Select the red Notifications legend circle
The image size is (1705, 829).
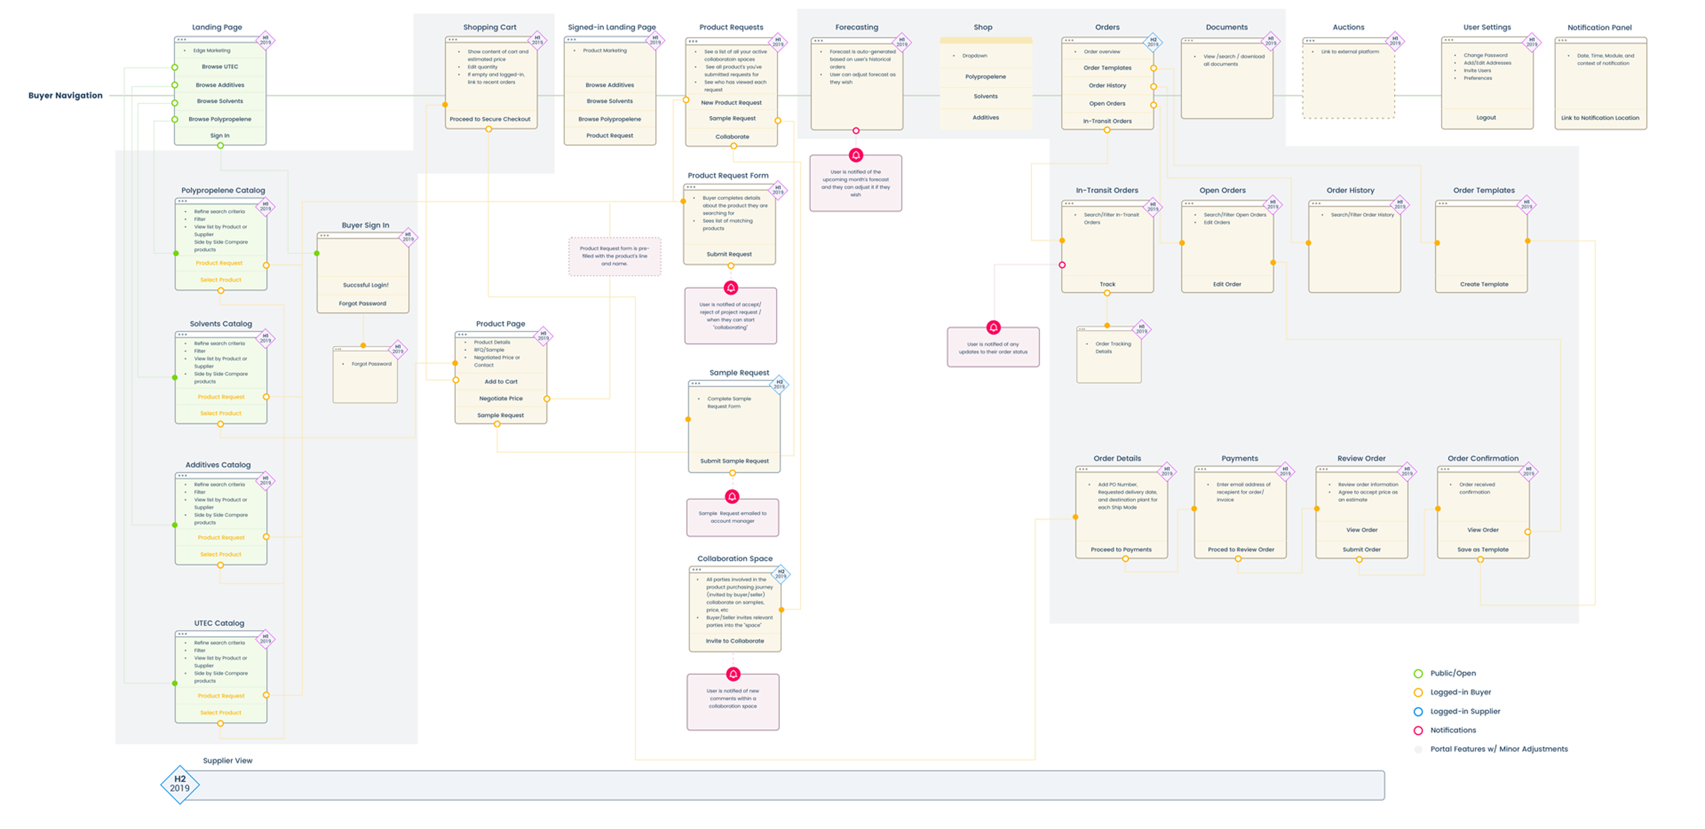pyautogui.click(x=1418, y=730)
